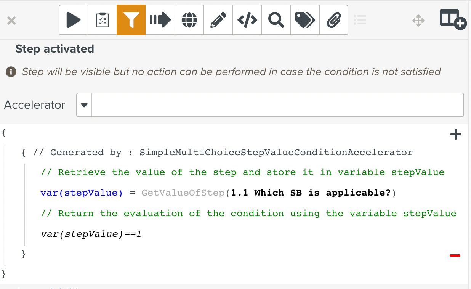Select the transitions arrow icon
Screen dimensions: 471x289
click(x=160, y=19)
